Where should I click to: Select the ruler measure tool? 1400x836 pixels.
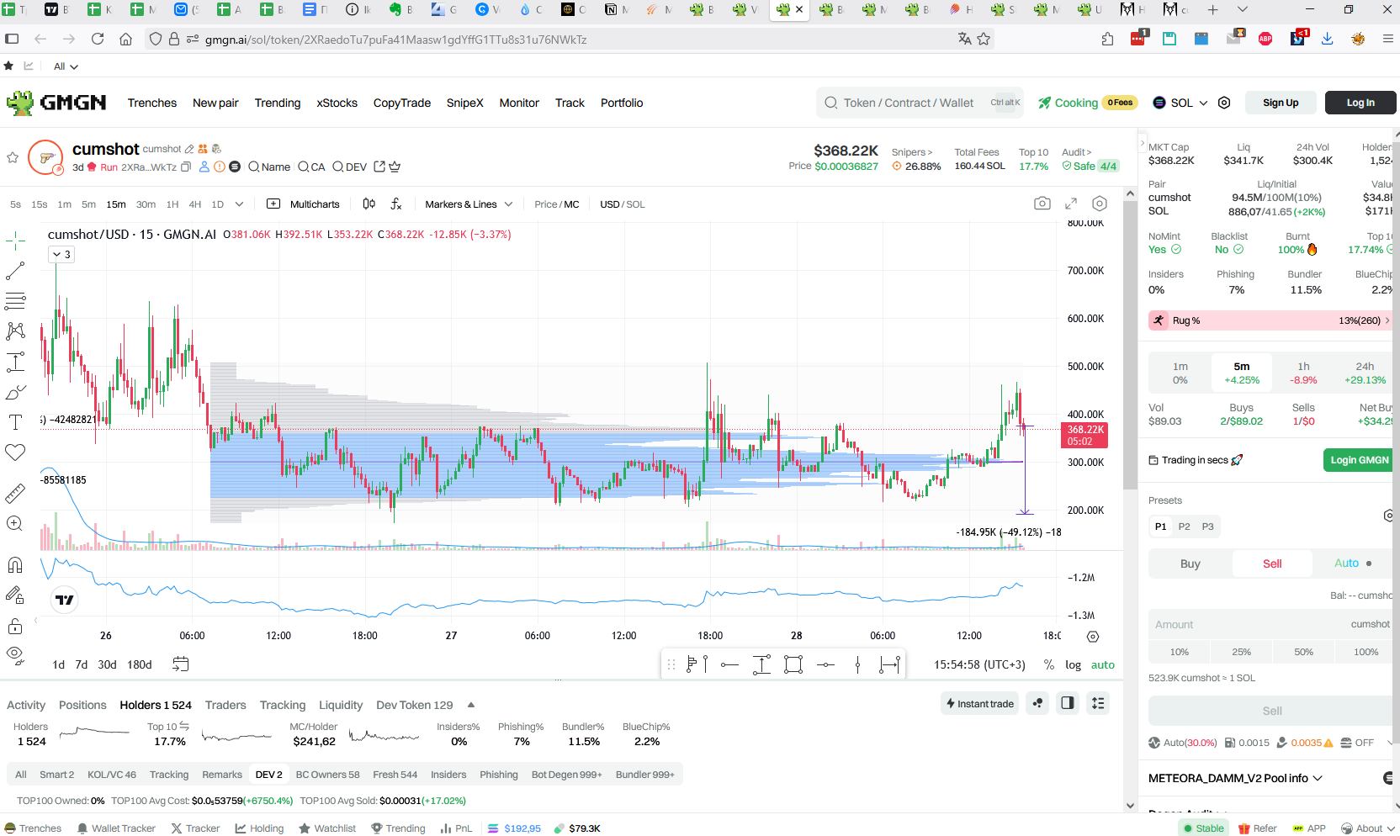click(x=15, y=494)
